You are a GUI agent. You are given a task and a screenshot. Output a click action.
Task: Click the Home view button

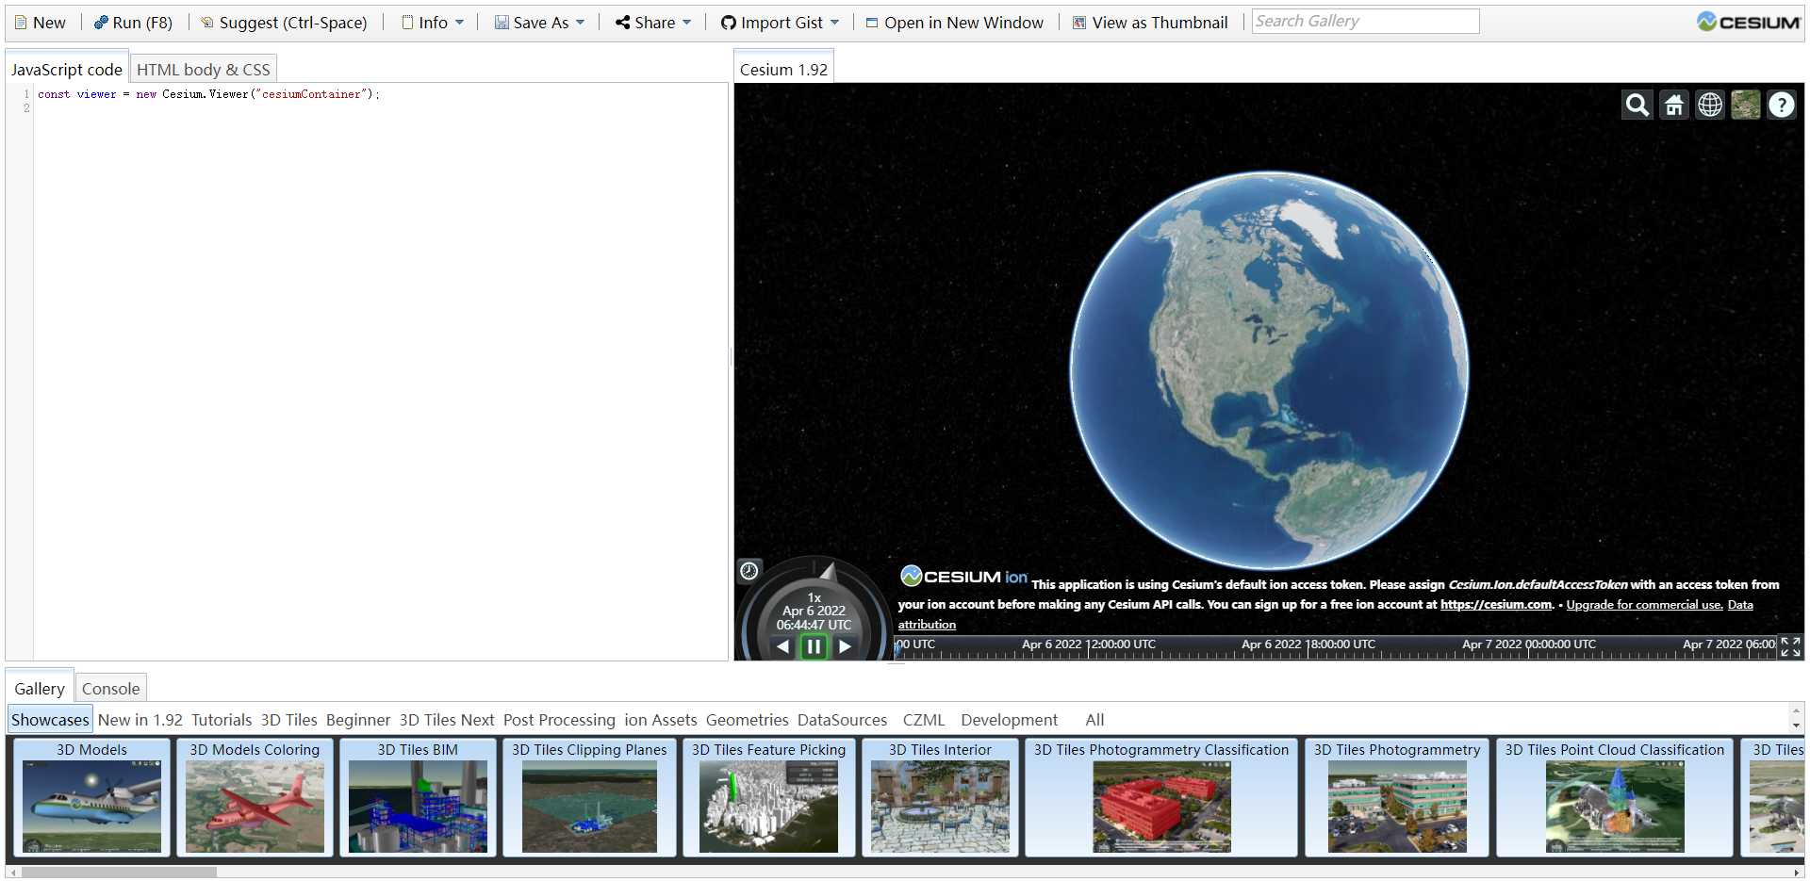(1673, 105)
